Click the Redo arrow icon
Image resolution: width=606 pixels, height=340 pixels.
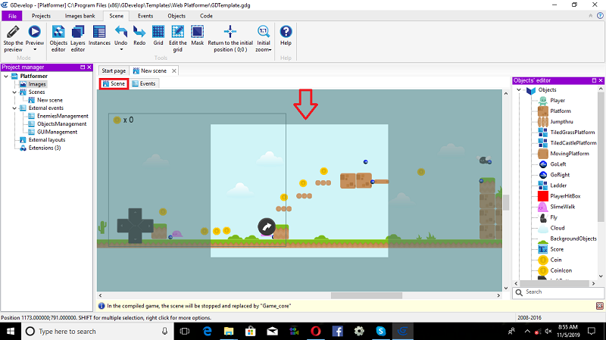point(139,32)
